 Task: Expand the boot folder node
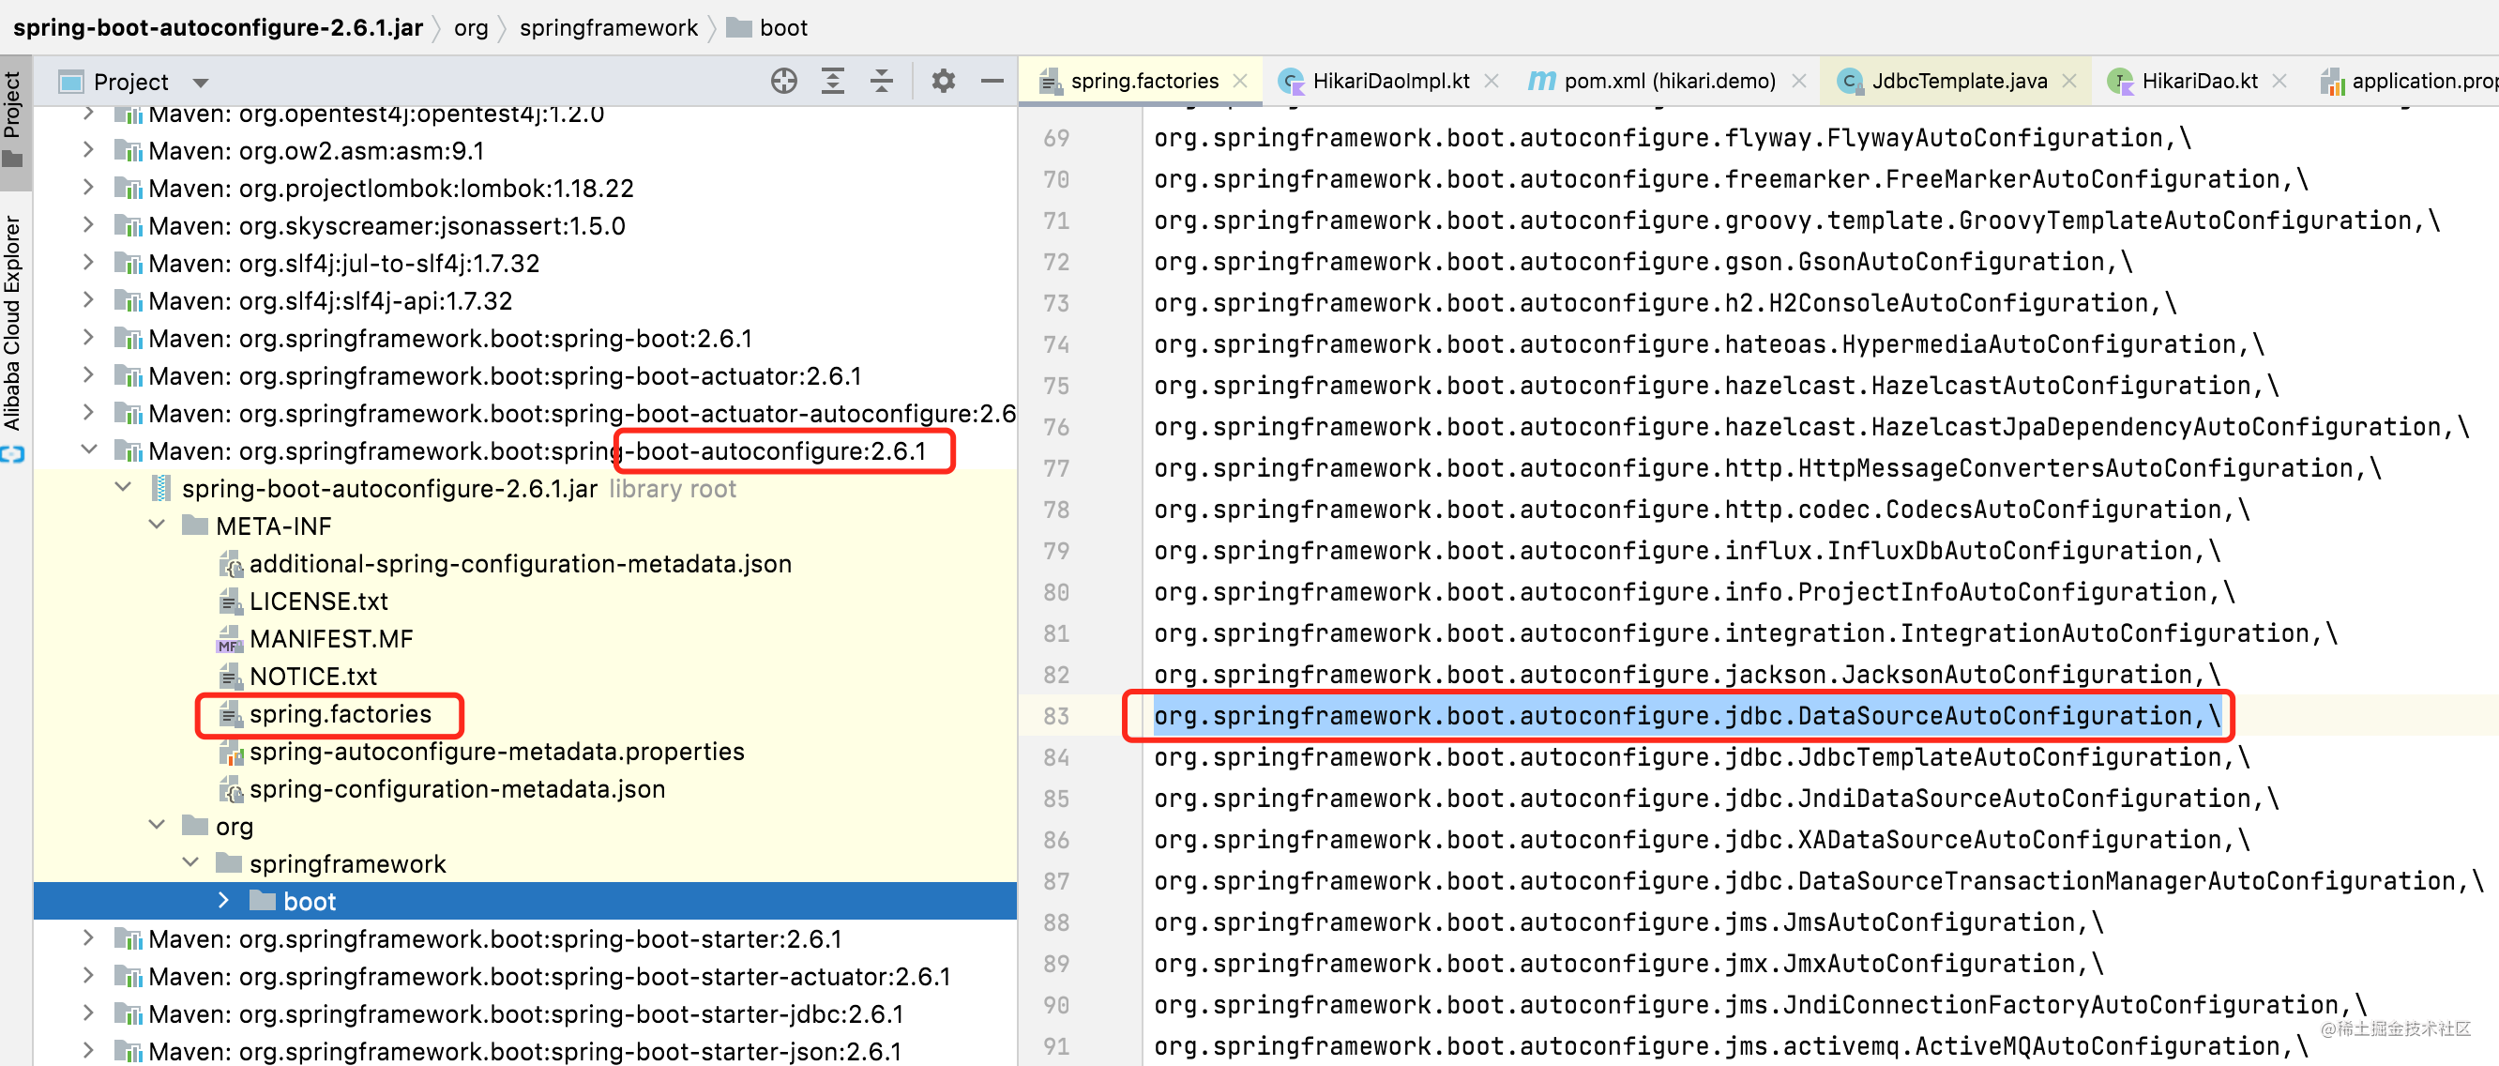224,900
